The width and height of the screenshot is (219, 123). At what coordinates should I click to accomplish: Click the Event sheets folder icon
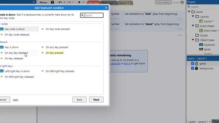[197, 26]
